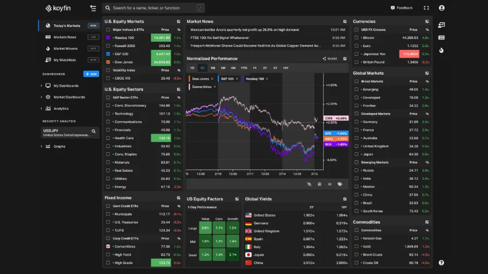This screenshot has width=488, height=274.
Task: Open Global Yields panel expand icon
Action: pyautogui.click(x=345, y=199)
